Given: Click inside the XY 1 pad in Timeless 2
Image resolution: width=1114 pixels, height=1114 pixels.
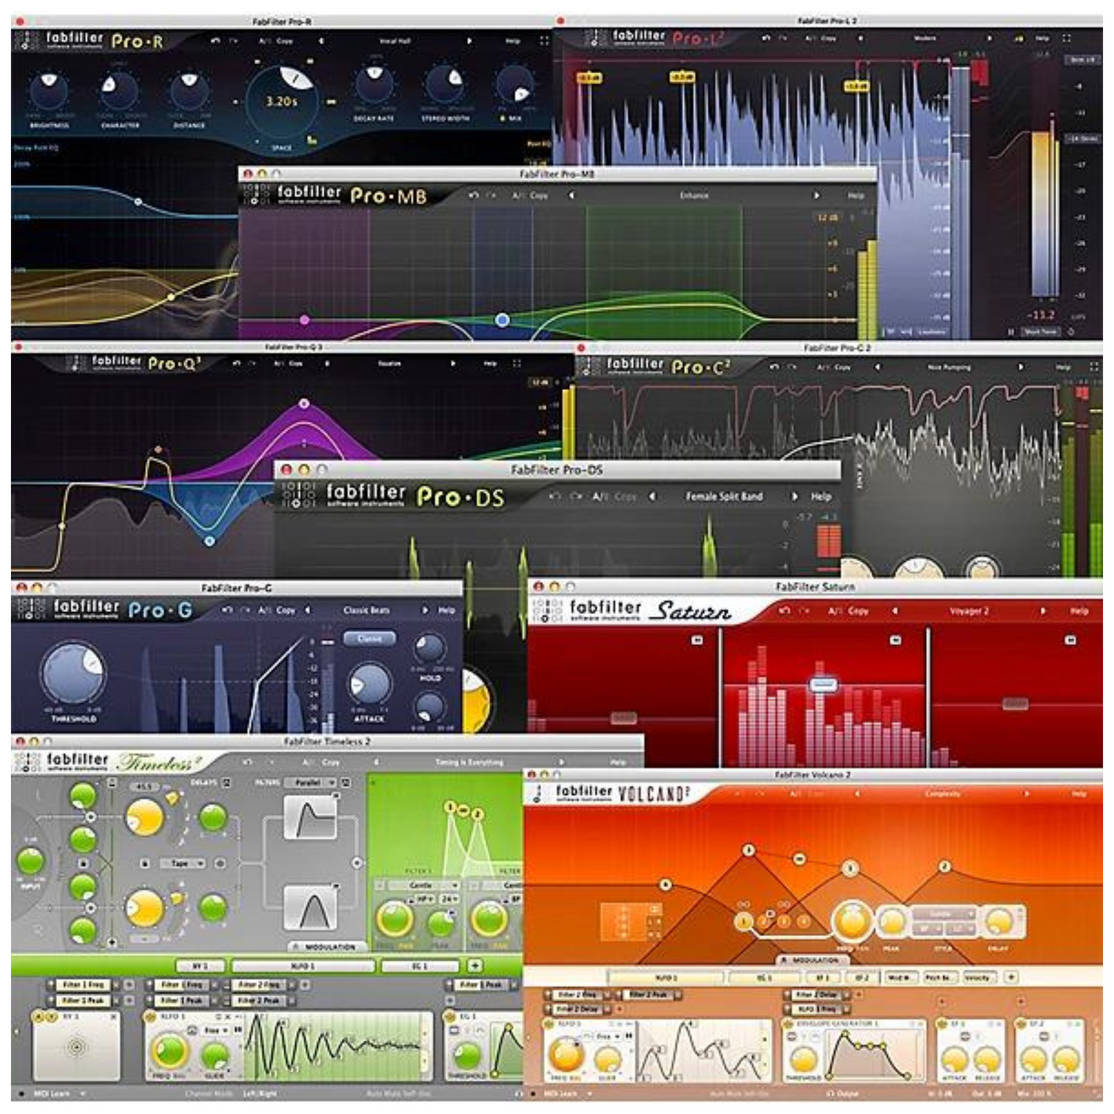Looking at the screenshot, I should [77, 1047].
